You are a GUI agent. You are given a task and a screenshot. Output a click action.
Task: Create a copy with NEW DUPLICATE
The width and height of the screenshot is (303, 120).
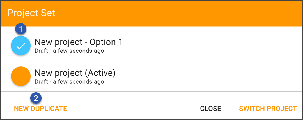40,109
